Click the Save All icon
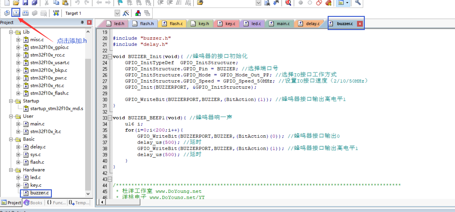The width and height of the screenshot is (455, 212). (34, 3)
